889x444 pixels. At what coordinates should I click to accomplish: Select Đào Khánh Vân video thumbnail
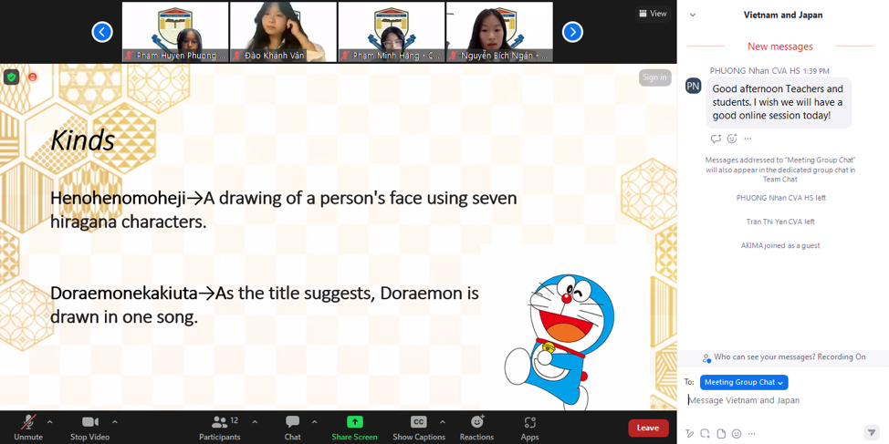click(x=283, y=32)
